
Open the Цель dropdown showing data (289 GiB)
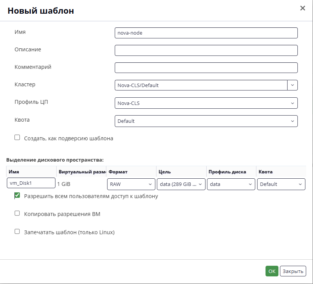(x=181, y=184)
